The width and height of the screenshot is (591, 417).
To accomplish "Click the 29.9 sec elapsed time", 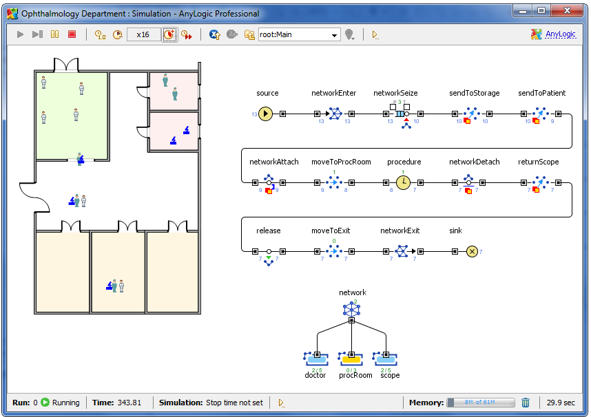I will (561, 403).
